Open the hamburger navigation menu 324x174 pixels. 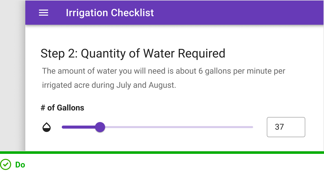pyautogui.click(x=44, y=13)
